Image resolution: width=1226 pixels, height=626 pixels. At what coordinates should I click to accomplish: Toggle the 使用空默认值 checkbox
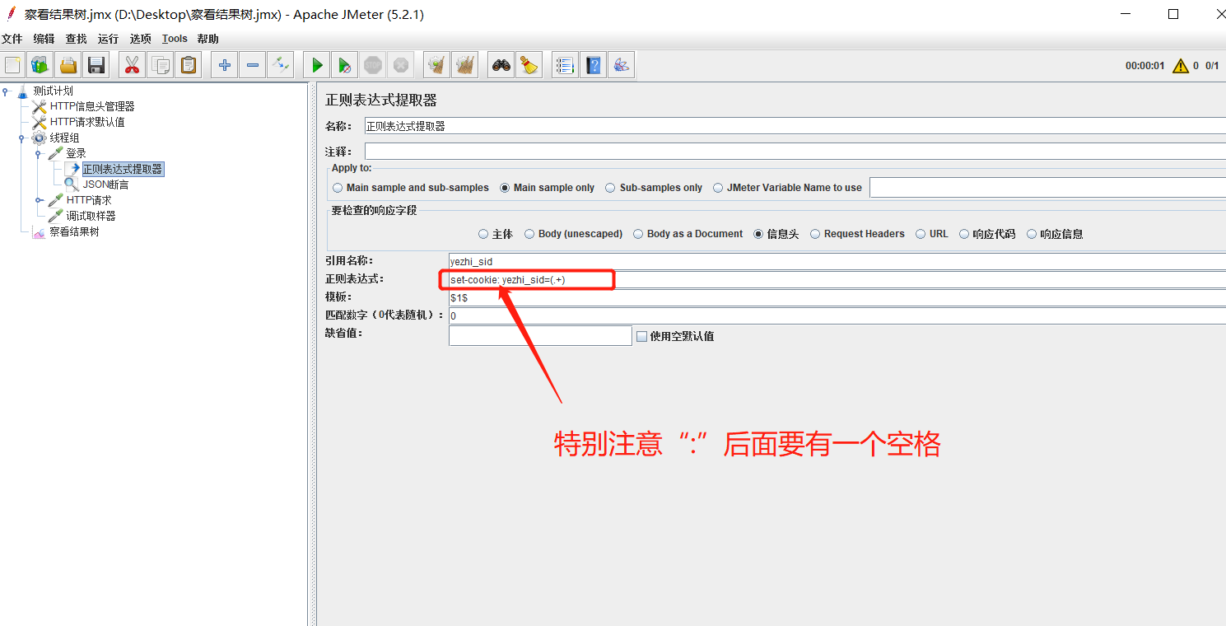pyautogui.click(x=642, y=336)
